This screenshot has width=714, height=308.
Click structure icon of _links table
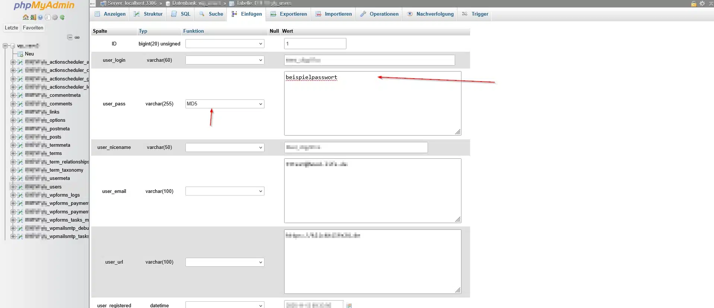pyautogui.click(x=20, y=112)
